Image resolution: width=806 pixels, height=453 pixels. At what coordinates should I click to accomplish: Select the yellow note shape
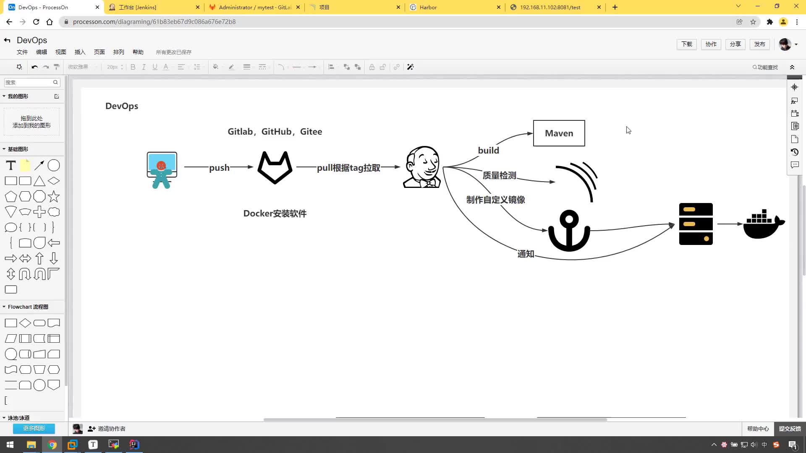(25, 165)
